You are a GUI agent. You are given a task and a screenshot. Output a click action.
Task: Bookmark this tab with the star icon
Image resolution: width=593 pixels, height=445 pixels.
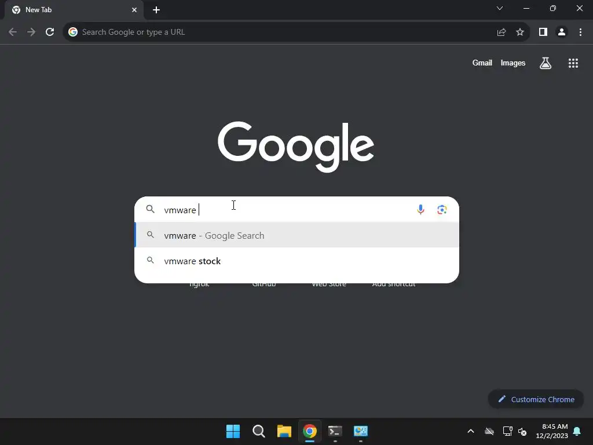(520, 32)
